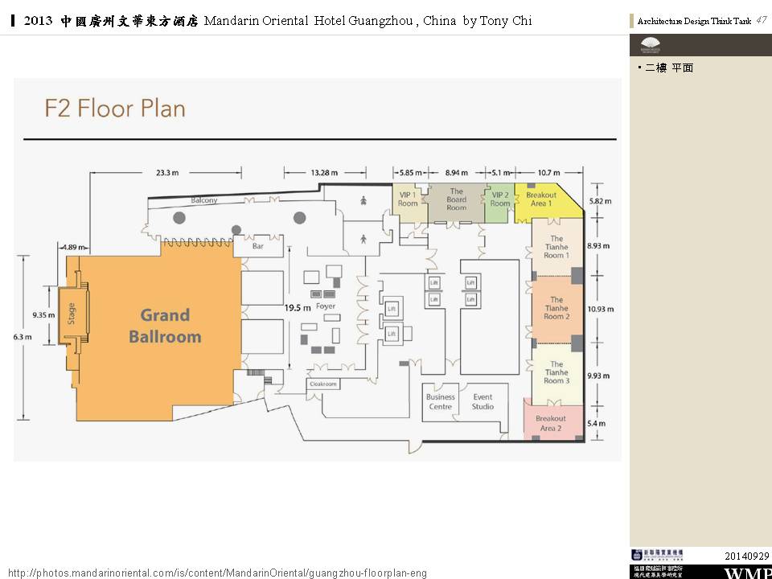The height and width of the screenshot is (579, 772).
Task: Select the Business Centre room
Action: point(440,401)
